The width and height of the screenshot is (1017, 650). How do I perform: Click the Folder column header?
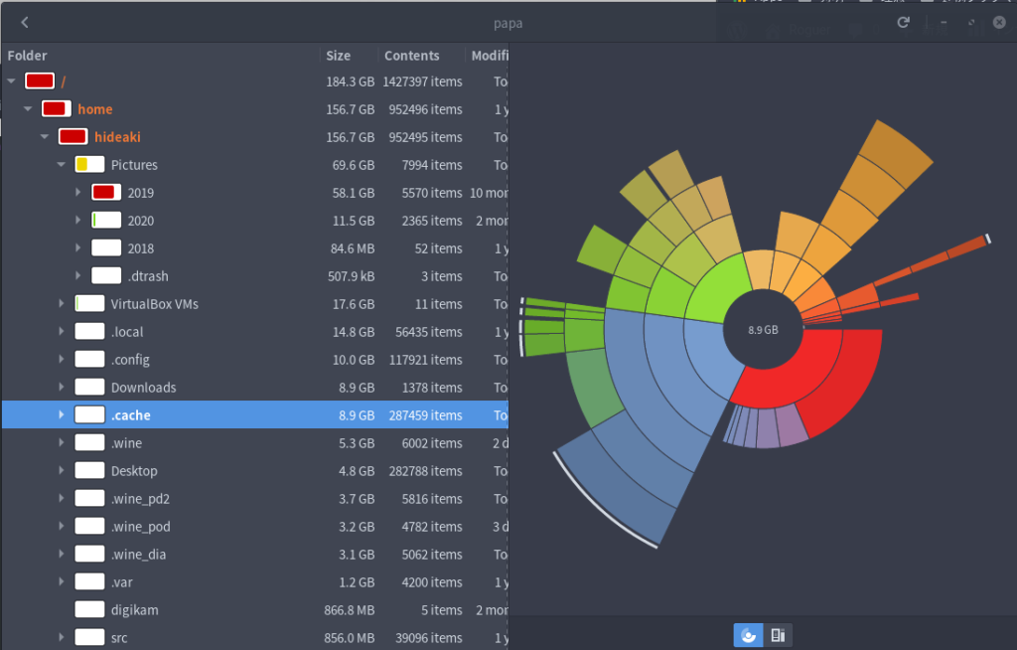(x=27, y=55)
